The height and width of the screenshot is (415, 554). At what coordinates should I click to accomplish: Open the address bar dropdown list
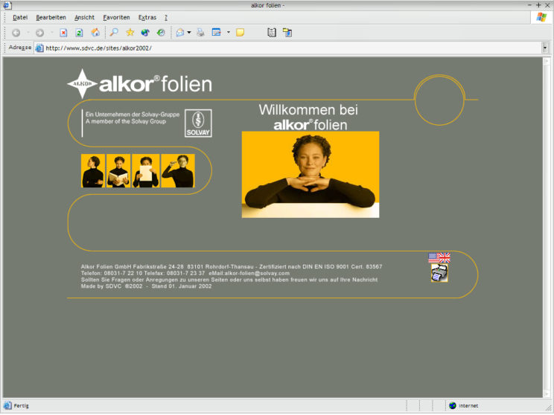click(545, 48)
